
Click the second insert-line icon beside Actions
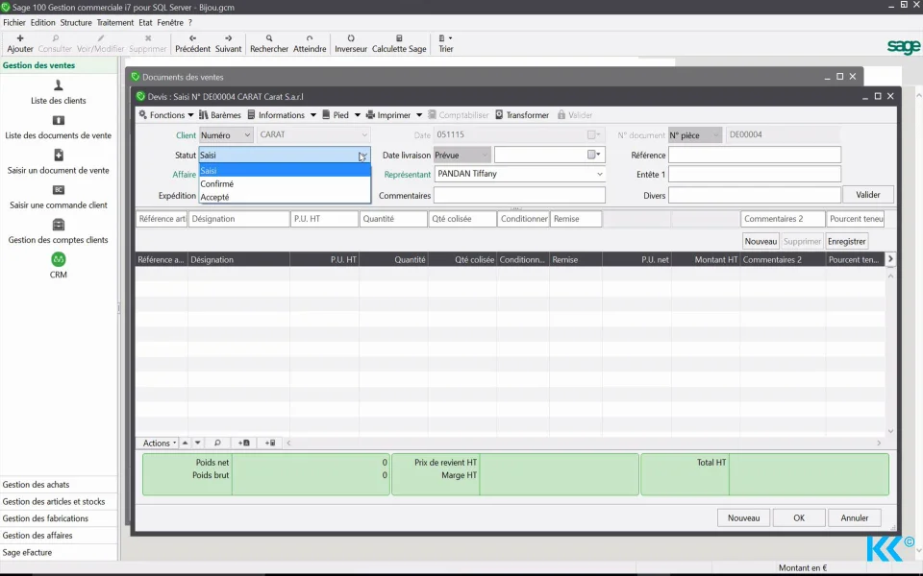pyautogui.click(x=270, y=443)
